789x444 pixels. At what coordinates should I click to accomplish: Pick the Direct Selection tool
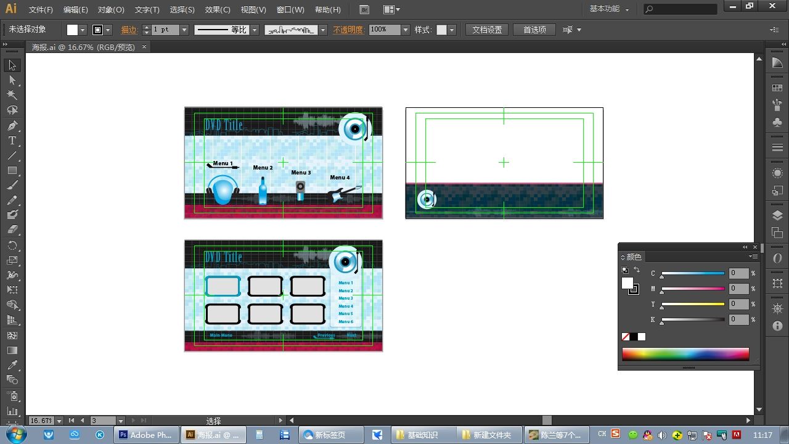(12, 80)
